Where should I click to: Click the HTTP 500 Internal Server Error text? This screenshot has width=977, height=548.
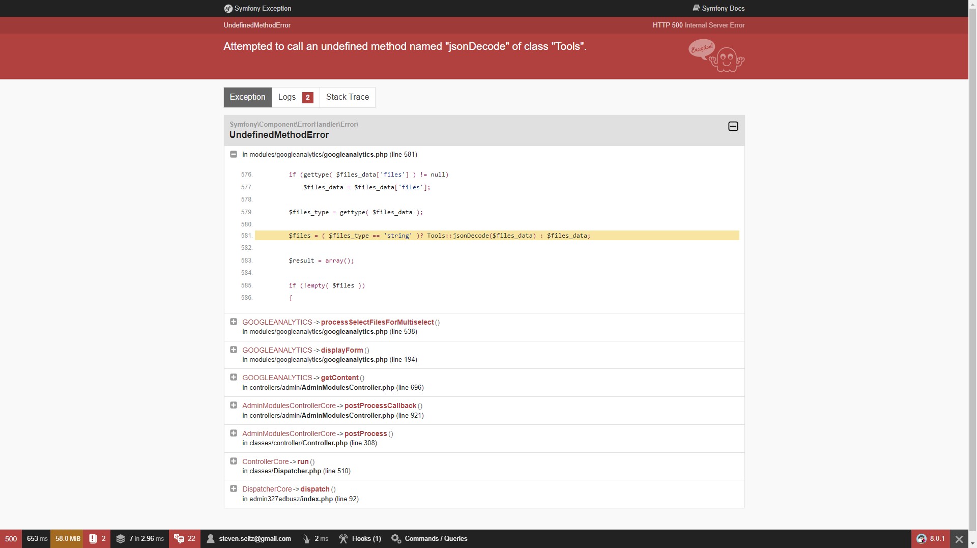tap(699, 25)
